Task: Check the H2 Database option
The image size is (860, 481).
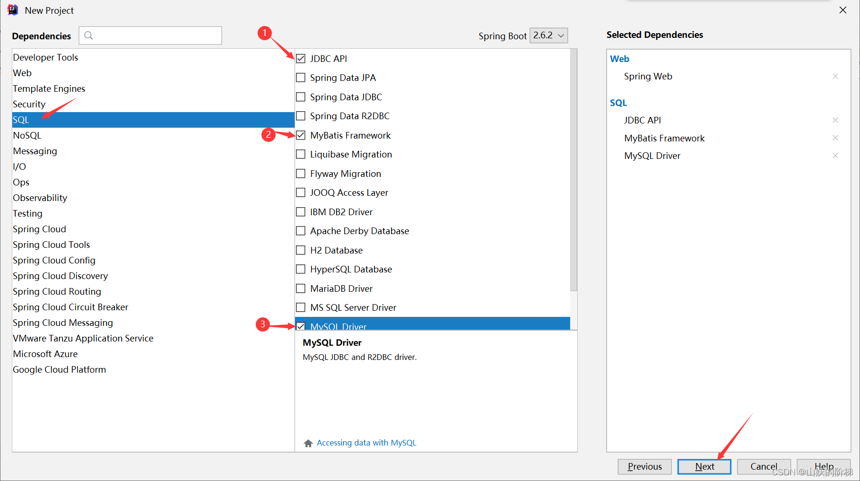Action: 301,250
